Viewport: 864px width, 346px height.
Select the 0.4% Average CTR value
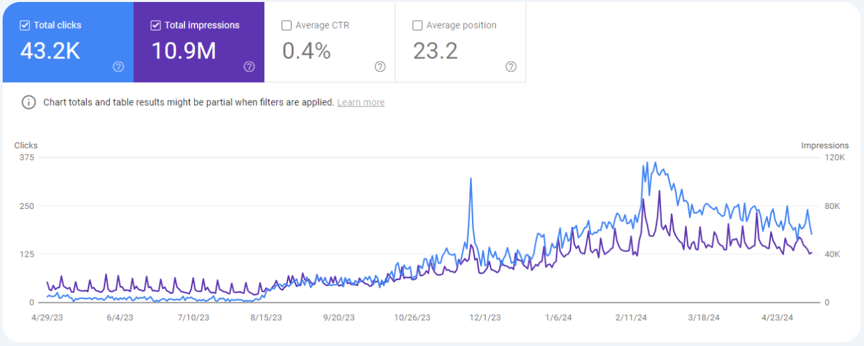pos(306,51)
